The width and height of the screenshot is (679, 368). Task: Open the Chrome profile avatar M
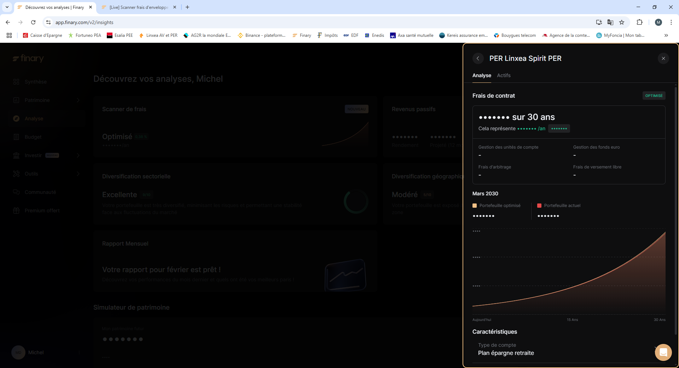658,22
